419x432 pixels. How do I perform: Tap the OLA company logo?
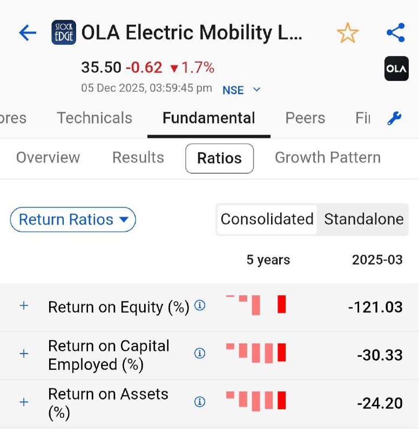point(396,69)
